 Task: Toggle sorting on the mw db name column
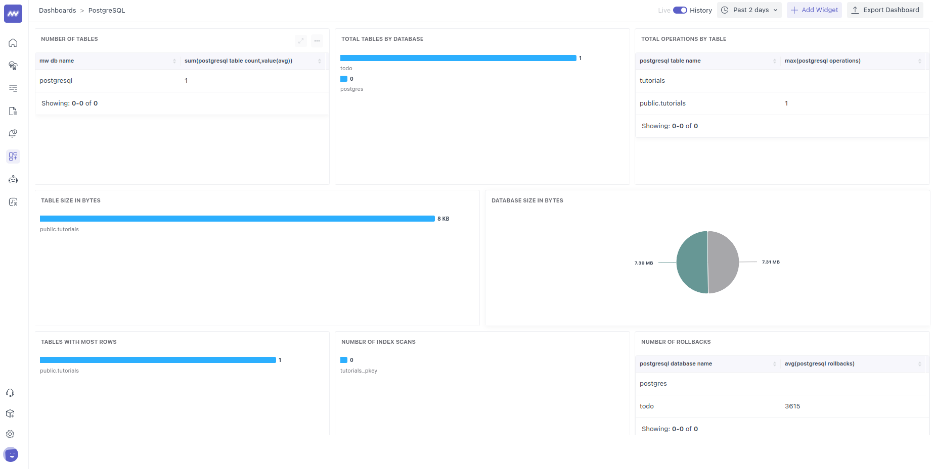coord(174,61)
